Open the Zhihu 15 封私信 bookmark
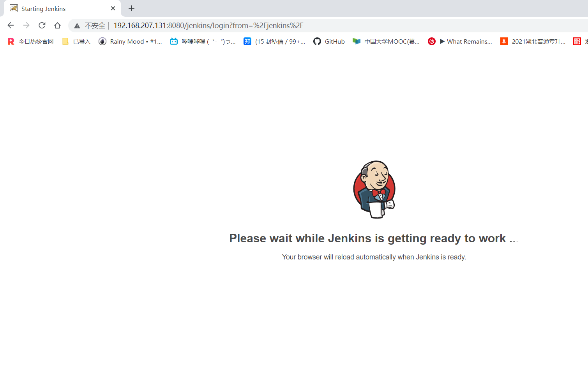 pyautogui.click(x=274, y=41)
